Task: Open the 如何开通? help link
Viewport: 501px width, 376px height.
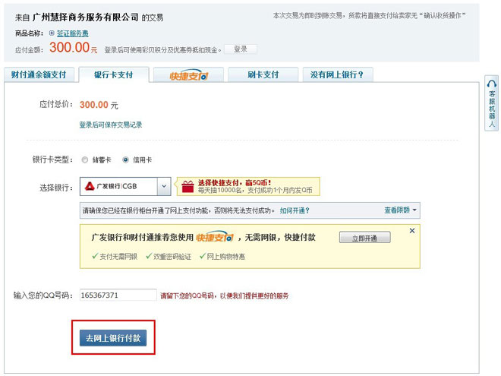Action: (x=295, y=210)
